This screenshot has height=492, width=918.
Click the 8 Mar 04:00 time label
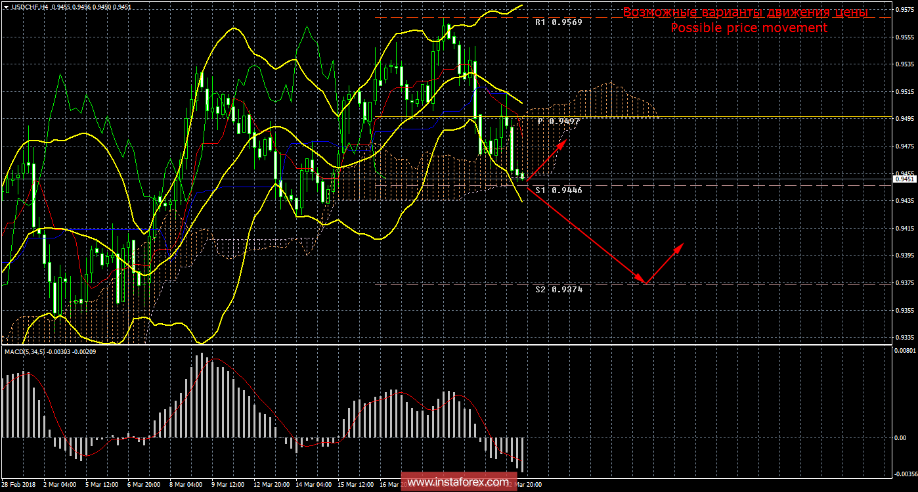185,484
